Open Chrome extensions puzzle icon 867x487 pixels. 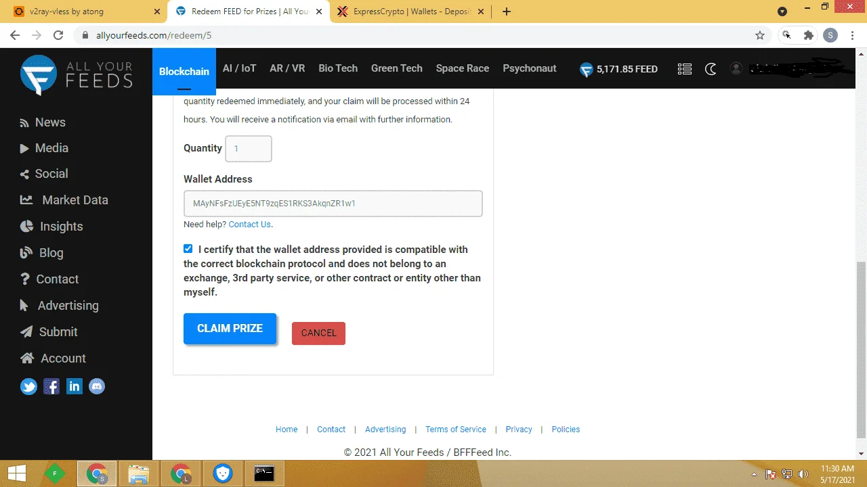(809, 35)
